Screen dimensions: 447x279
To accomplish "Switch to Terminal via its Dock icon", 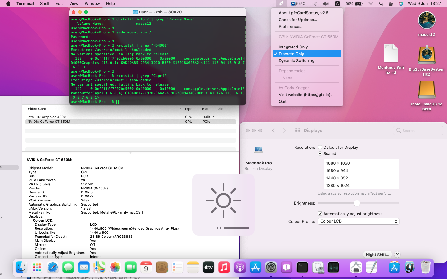I will tap(302, 267).
